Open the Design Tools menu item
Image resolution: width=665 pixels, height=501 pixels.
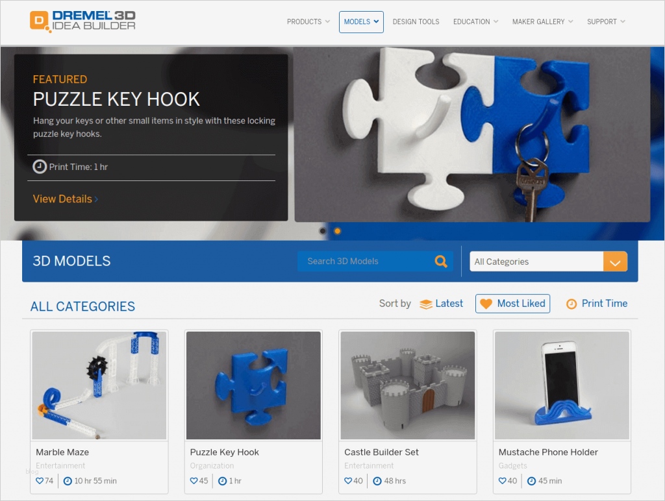pos(416,21)
